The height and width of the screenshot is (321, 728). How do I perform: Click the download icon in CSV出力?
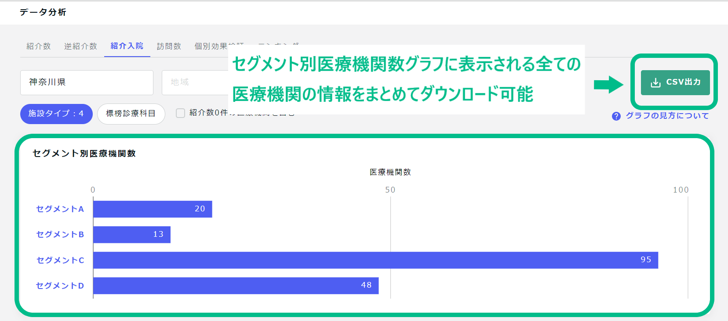pos(655,82)
